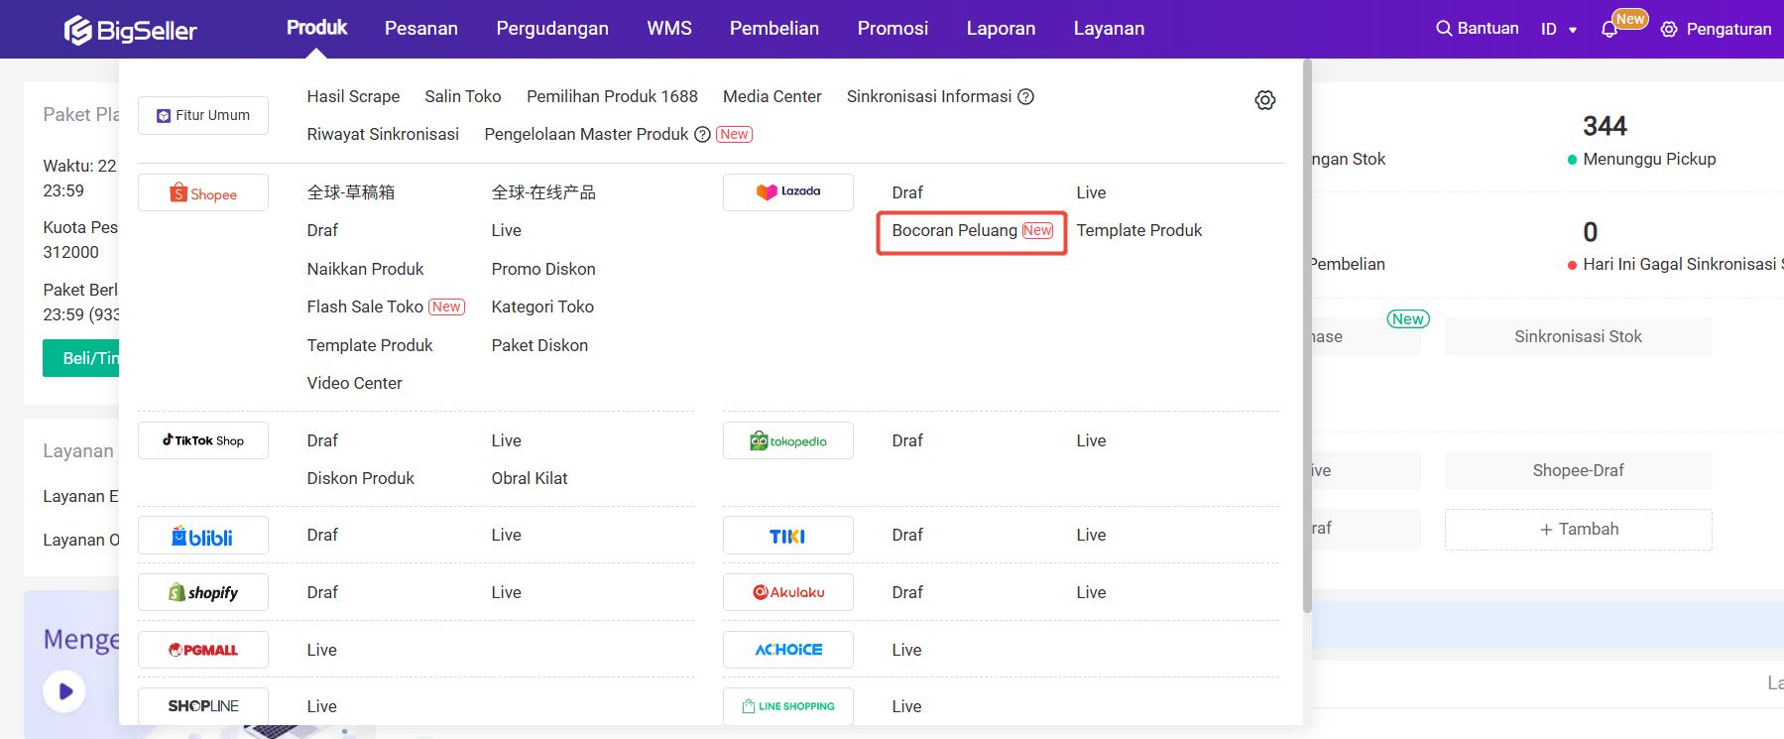Open Flash Sale Toko under Shopee
The height and width of the screenshot is (739, 1784).
[365, 308]
